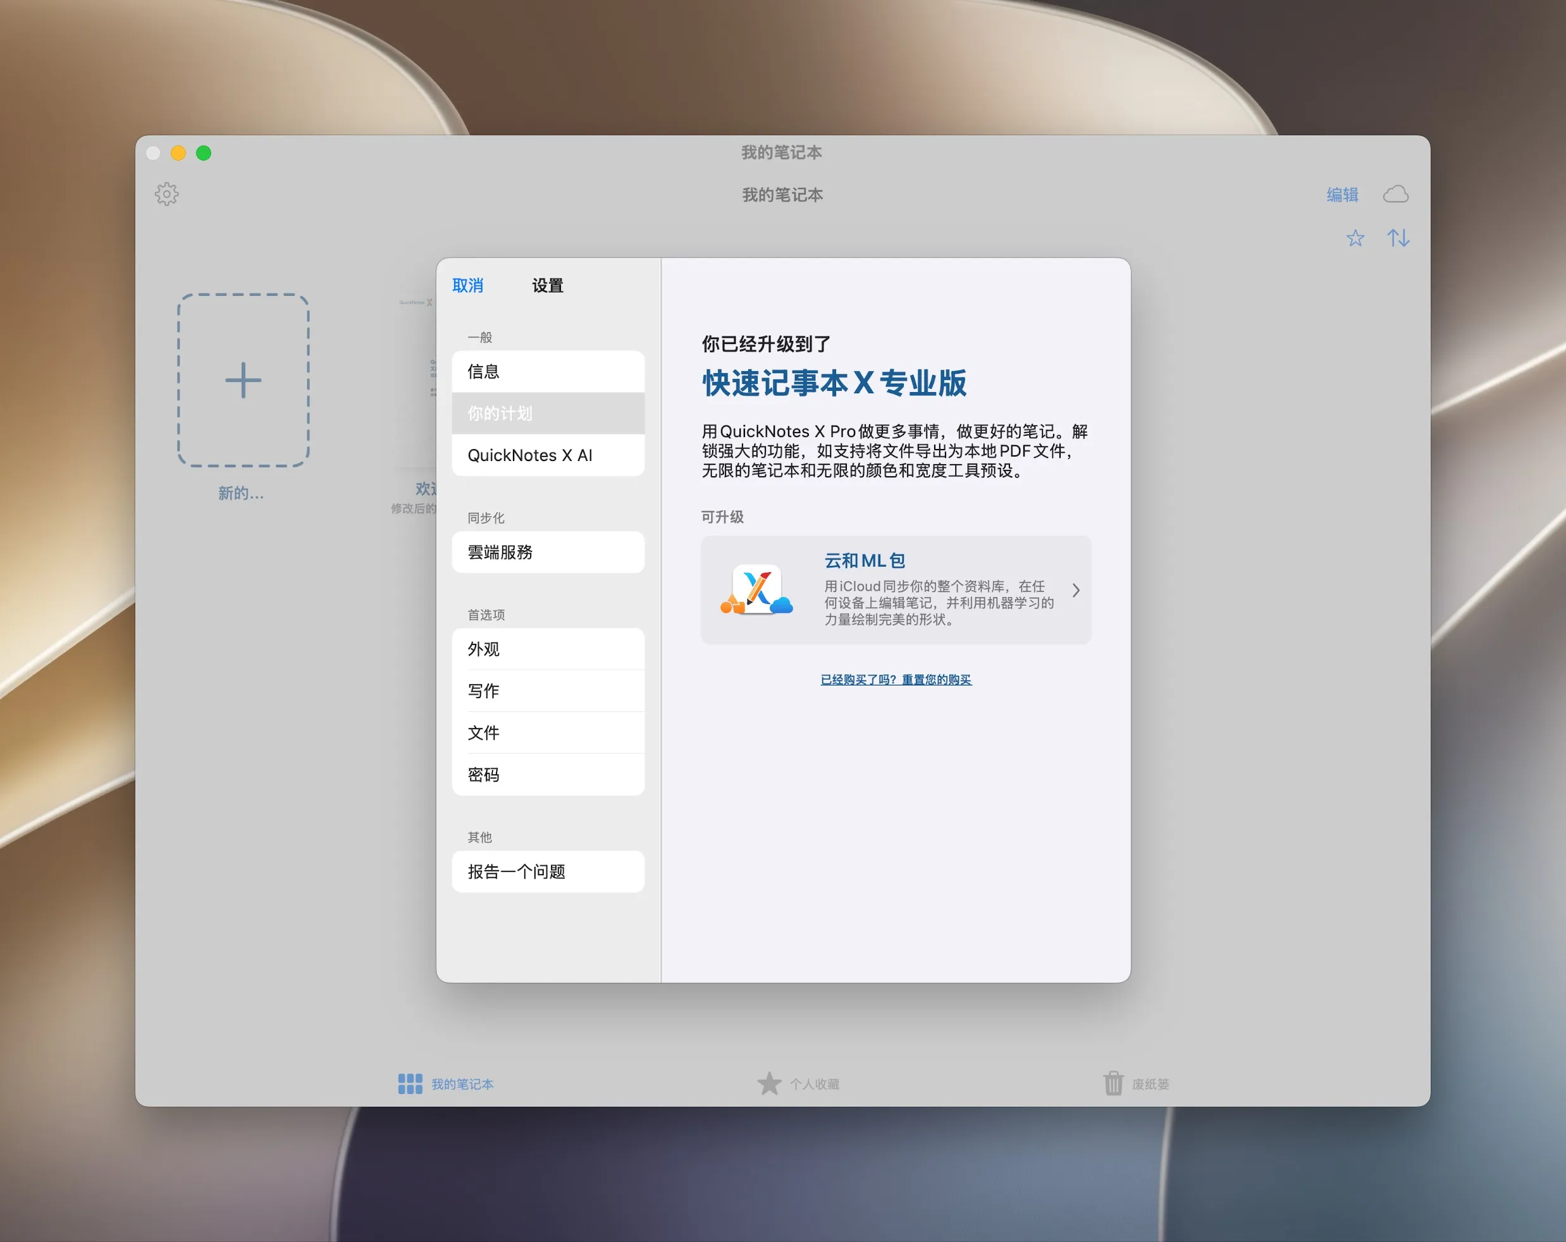This screenshot has width=1566, height=1242.
Task: Click the plus icon to create notebook
Action: click(244, 380)
